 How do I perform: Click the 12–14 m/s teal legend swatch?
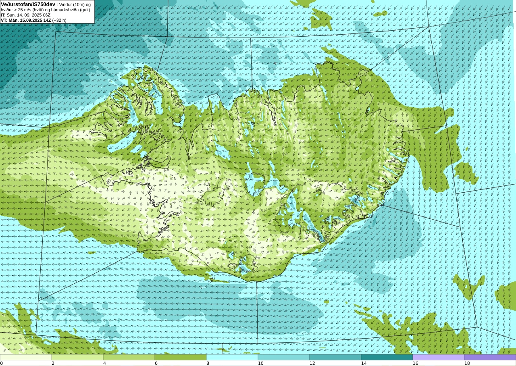pyautogui.click(x=335, y=357)
